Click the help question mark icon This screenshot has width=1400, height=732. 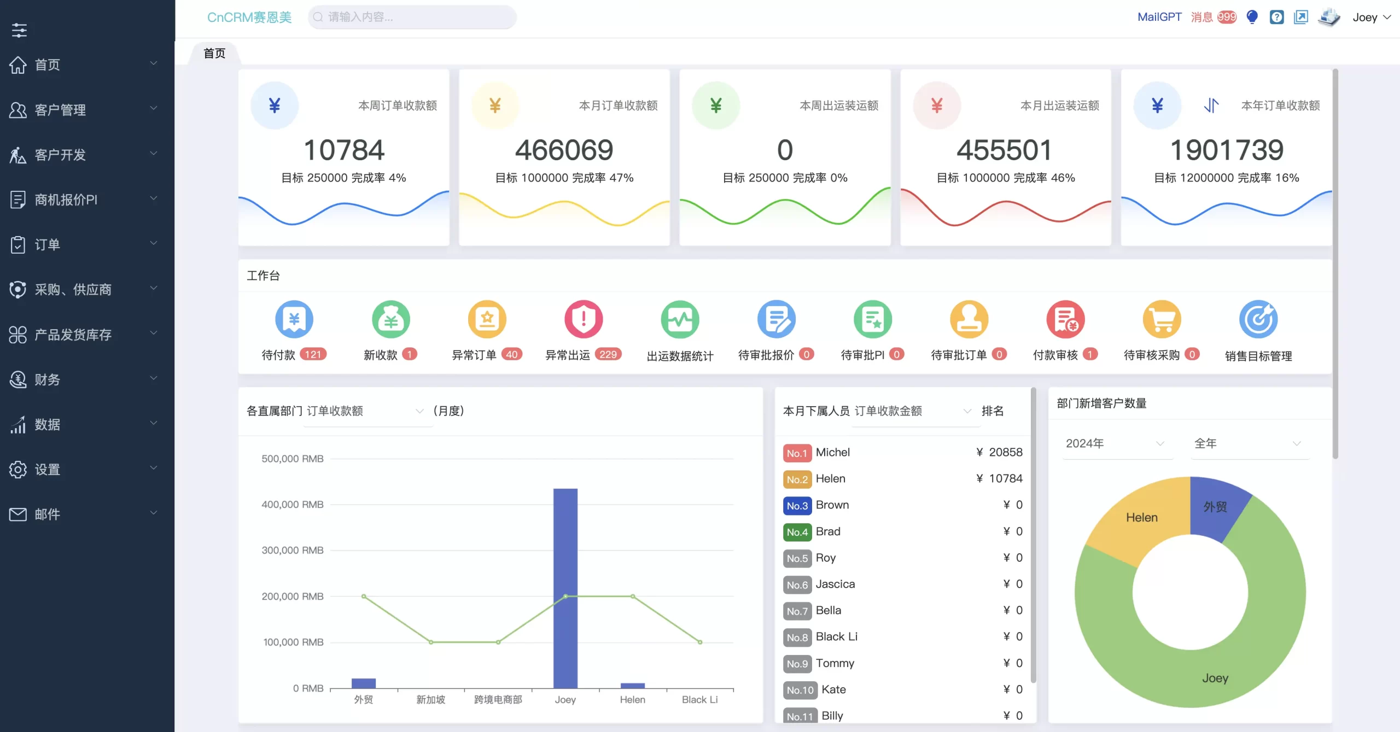click(1276, 17)
